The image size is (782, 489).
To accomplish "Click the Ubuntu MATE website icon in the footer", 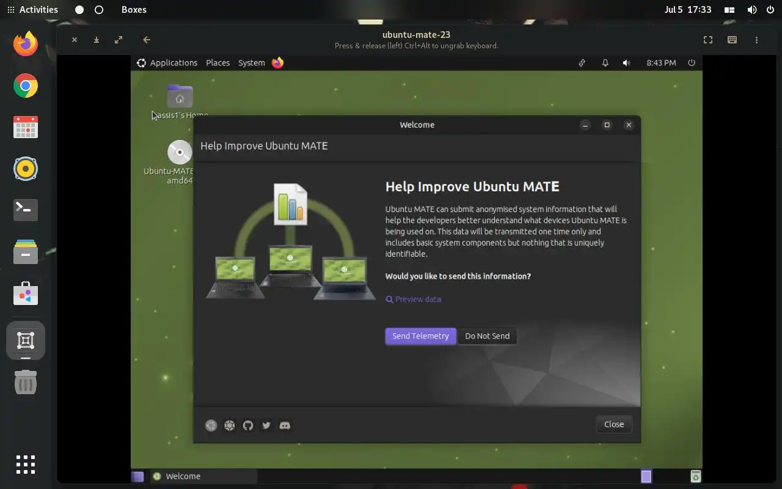I will (x=211, y=425).
